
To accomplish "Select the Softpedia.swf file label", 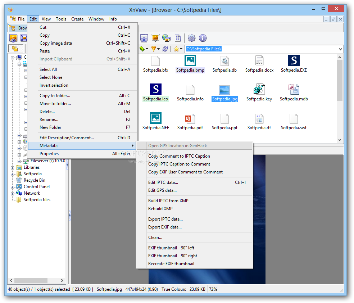I will click(x=294, y=127).
